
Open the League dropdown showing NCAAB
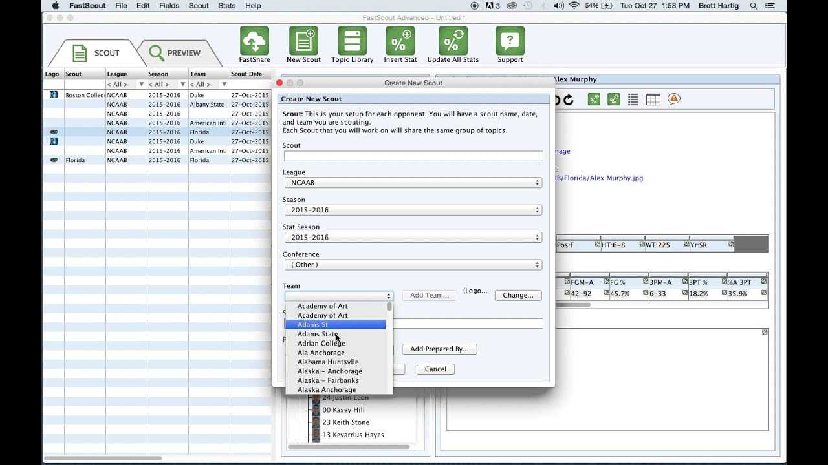point(413,183)
